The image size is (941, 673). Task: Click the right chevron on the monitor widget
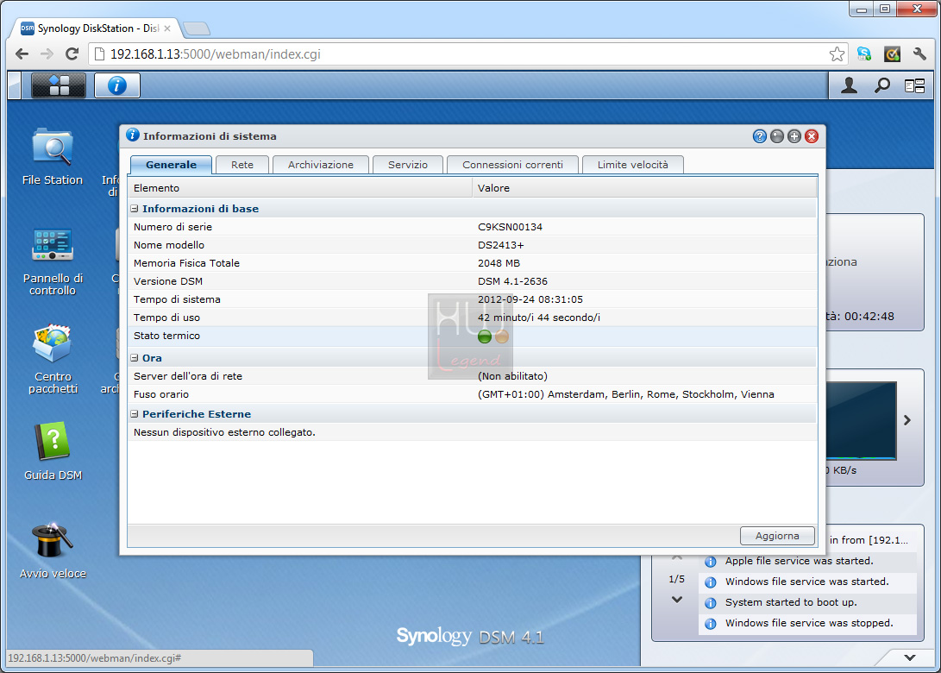coord(907,420)
